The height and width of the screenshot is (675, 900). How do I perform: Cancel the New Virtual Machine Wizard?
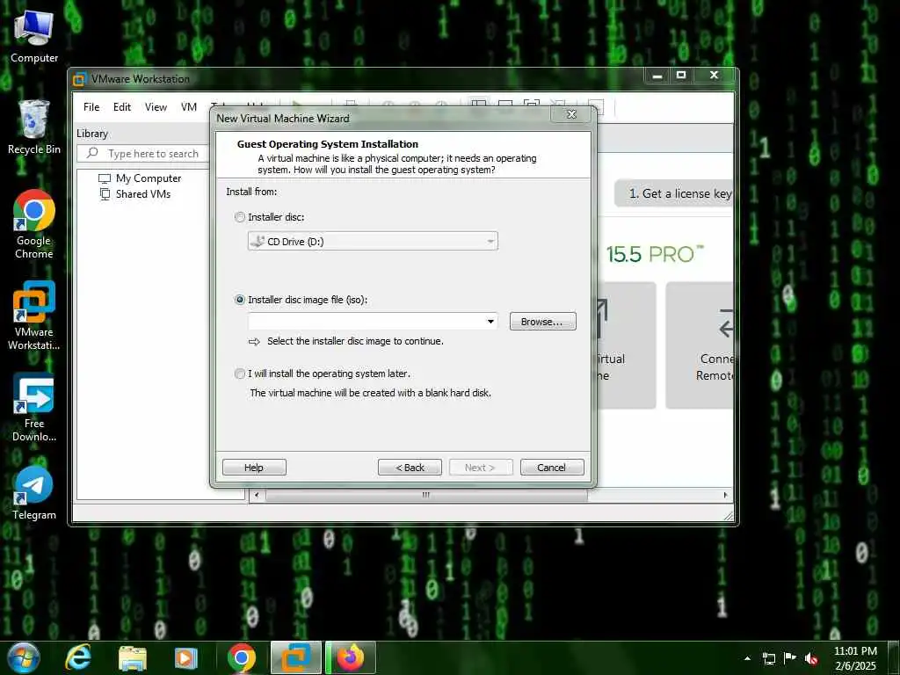click(552, 468)
